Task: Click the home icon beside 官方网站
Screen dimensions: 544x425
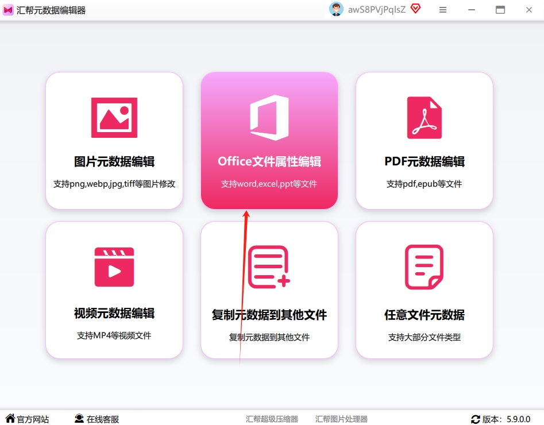Action: click(10, 419)
